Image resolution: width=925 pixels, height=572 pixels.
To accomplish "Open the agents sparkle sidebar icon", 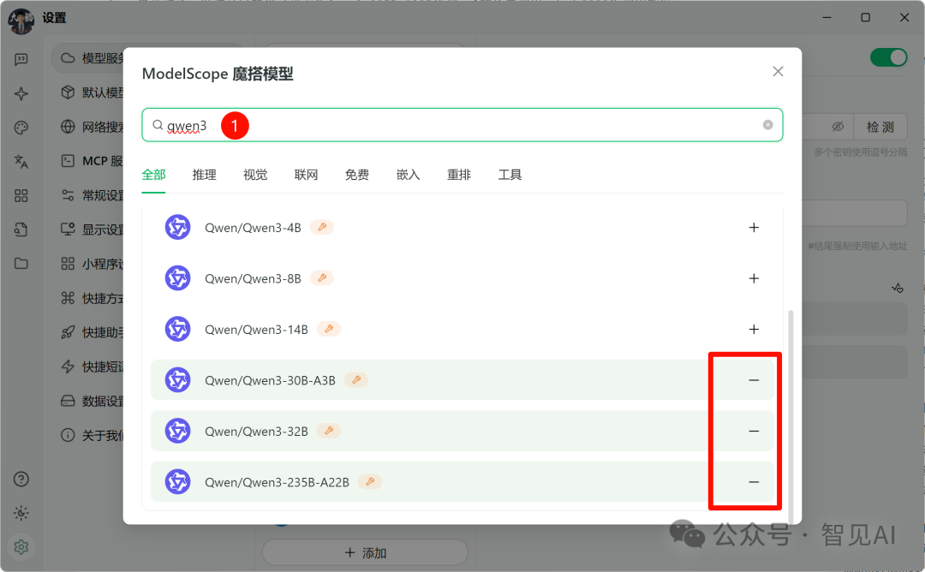I will pyautogui.click(x=21, y=93).
